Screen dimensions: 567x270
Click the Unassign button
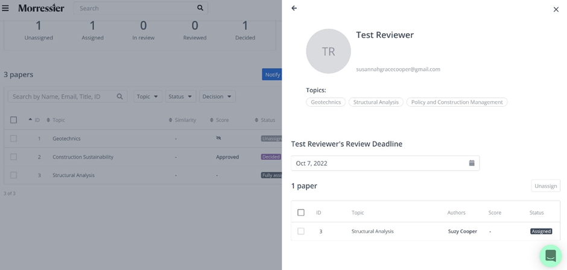click(x=545, y=186)
